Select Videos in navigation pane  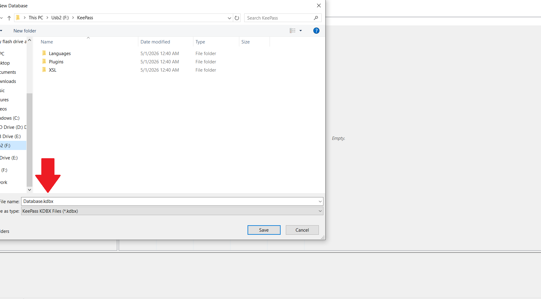(3, 109)
